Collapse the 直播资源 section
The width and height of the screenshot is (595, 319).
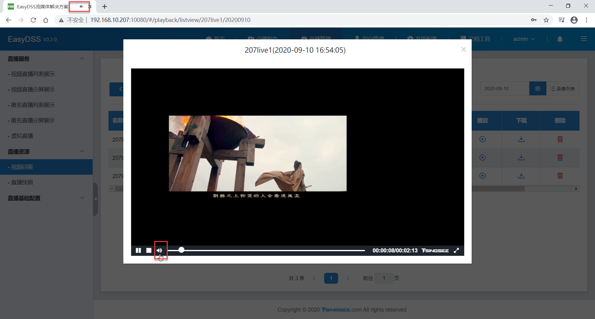pos(82,151)
